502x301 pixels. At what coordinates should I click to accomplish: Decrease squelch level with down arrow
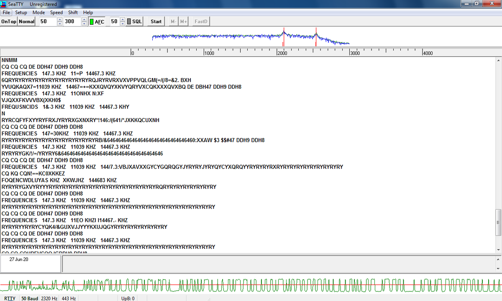(x=122, y=23)
